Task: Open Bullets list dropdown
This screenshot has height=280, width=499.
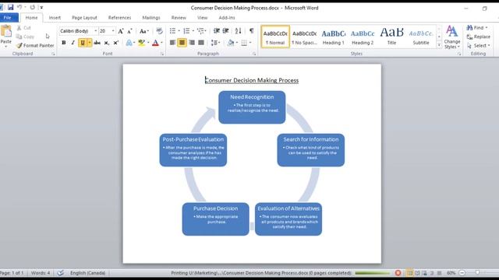Action: click(x=179, y=31)
